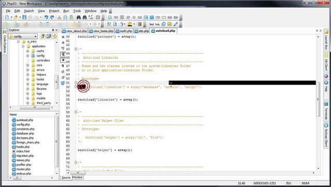Click editor horizontal scrollbar thumb
The image size is (331, 187).
click(78, 173)
